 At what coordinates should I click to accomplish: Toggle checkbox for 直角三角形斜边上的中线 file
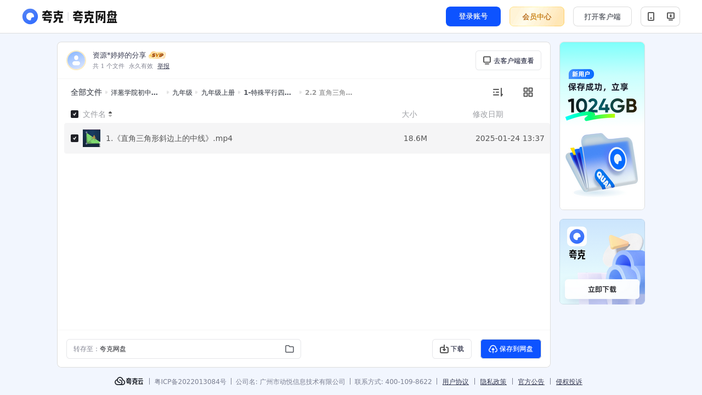[x=75, y=138]
